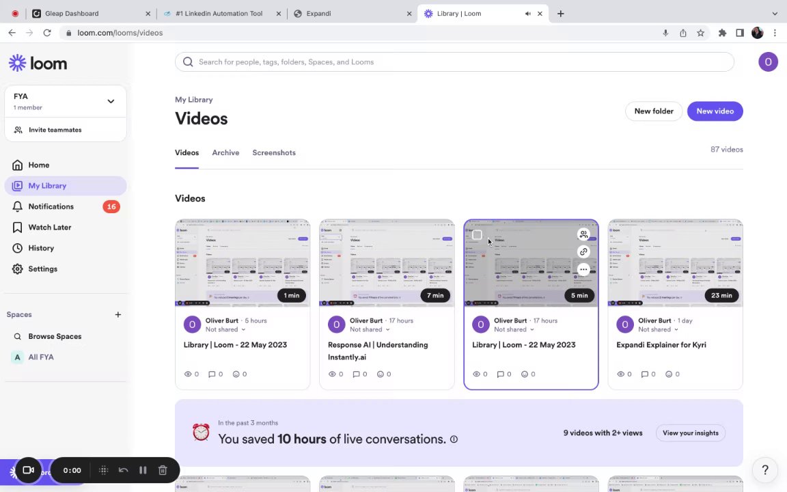Click comments count on Response AI video

coord(361,374)
